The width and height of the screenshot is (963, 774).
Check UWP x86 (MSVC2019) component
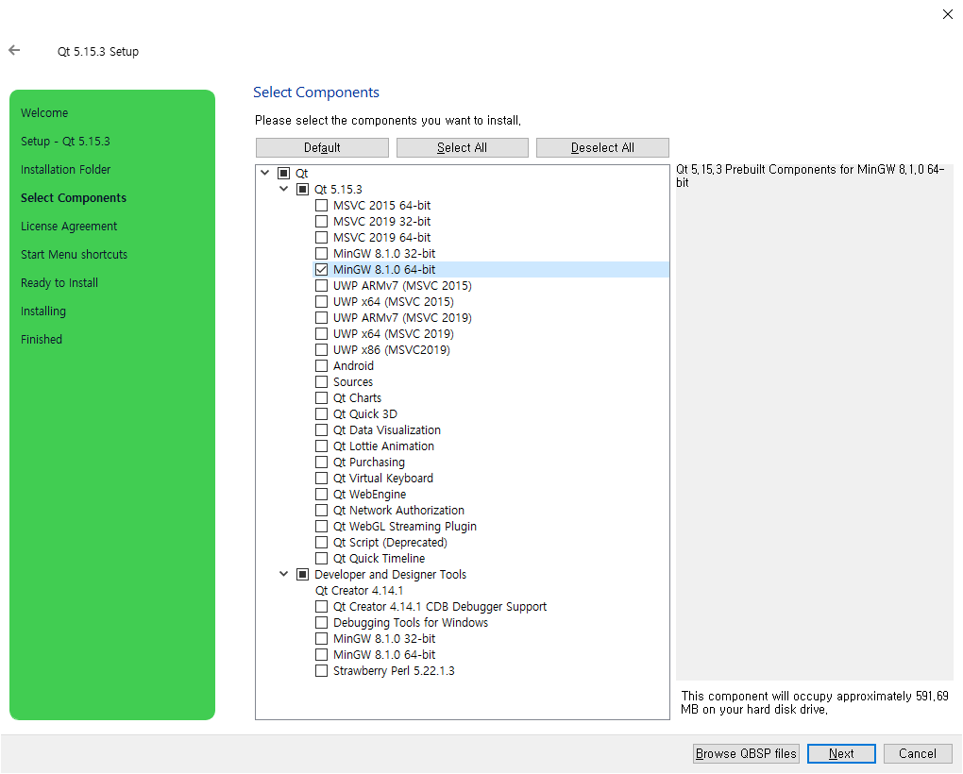pos(321,350)
